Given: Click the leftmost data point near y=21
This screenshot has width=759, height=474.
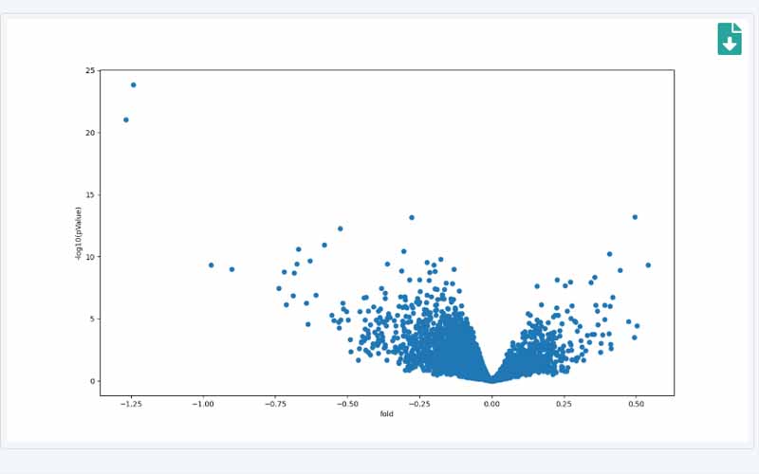Looking at the screenshot, I should [126, 119].
